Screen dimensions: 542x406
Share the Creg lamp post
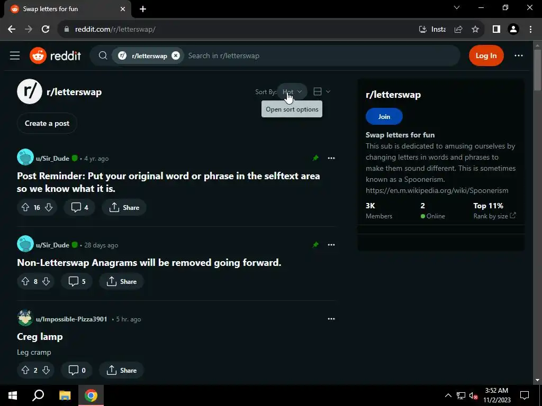click(x=121, y=370)
